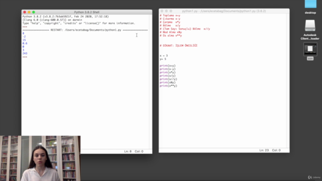The width and height of the screenshot is (322, 181).
Task: Click 'Ln: 8' in the Shell status bar
Action: click(x=128, y=151)
